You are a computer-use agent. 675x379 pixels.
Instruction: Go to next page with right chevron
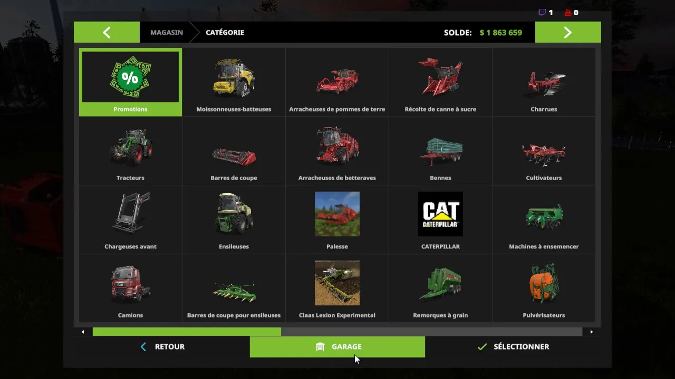tap(568, 32)
